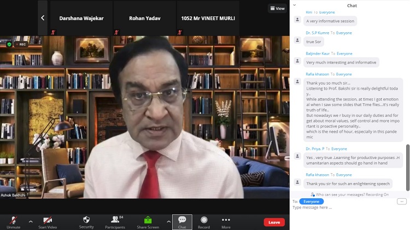The height and width of the screenshot is (230, 410).
Task: Close the Chat panel from toolbar
Action: 182,221
